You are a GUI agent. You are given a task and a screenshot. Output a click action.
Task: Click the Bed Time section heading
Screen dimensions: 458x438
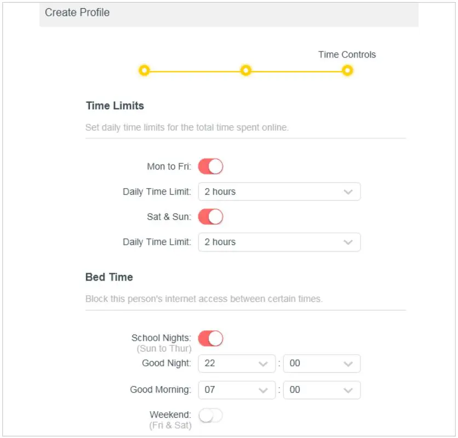(x=109, y=277)
